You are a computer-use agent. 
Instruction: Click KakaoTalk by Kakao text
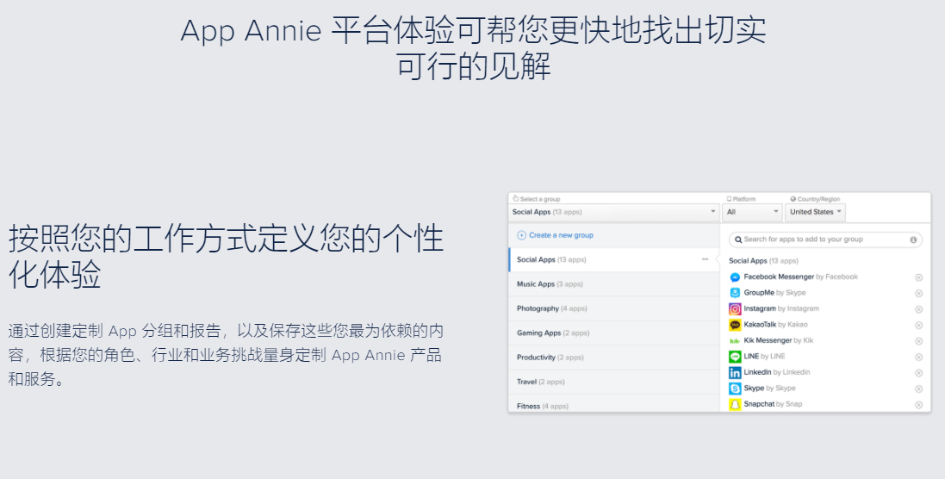click(x=775, y=325)
